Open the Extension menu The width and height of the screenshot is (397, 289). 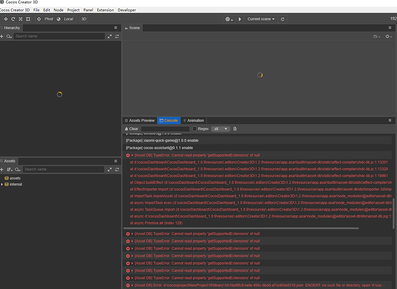[105, 10]
